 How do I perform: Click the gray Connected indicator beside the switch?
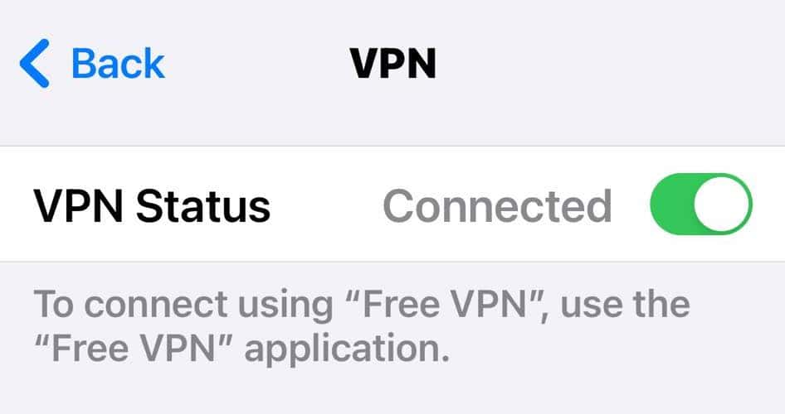point(497,205)
